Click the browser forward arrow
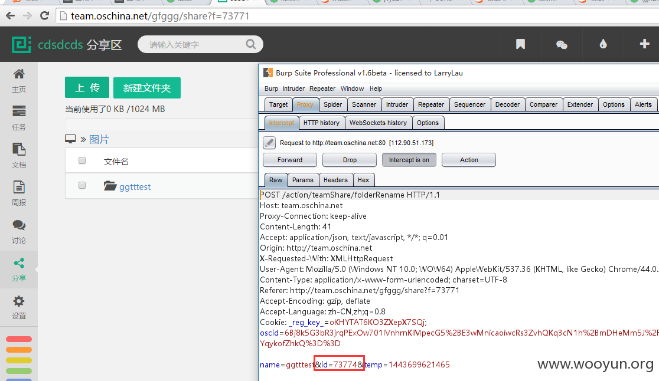Screen dimensions: 659x381 (x=27, y=16)
